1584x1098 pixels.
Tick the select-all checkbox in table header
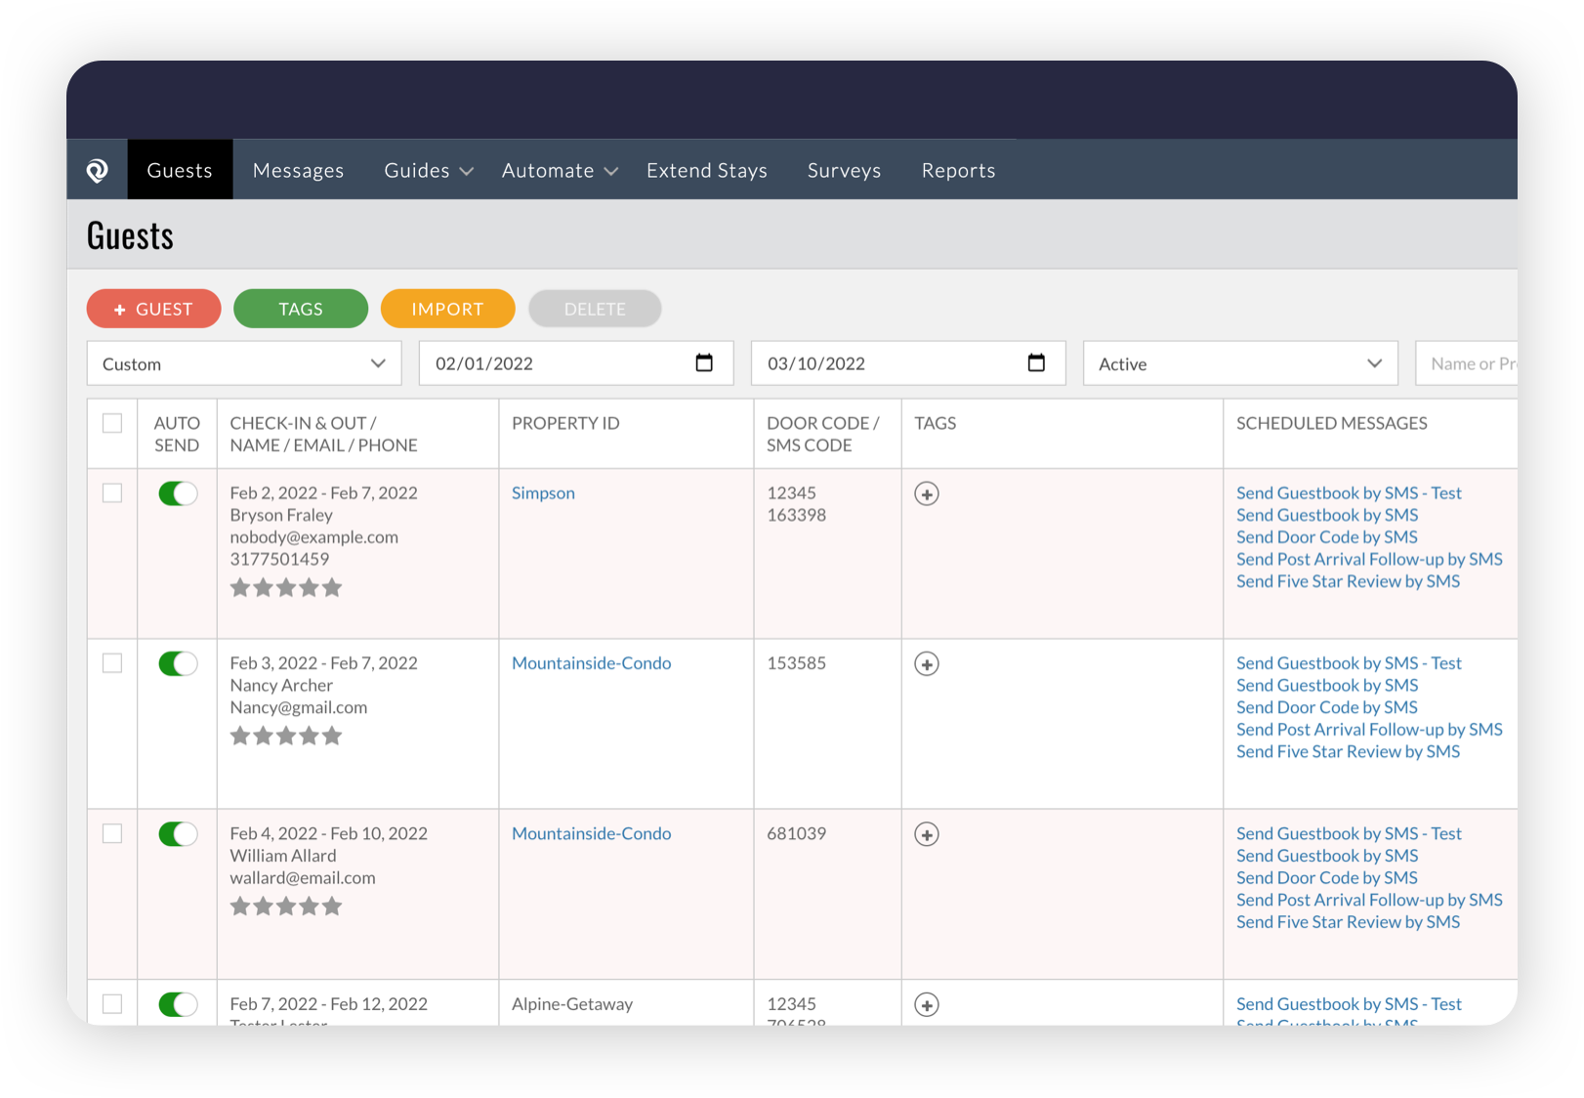[x=112, y=423]
